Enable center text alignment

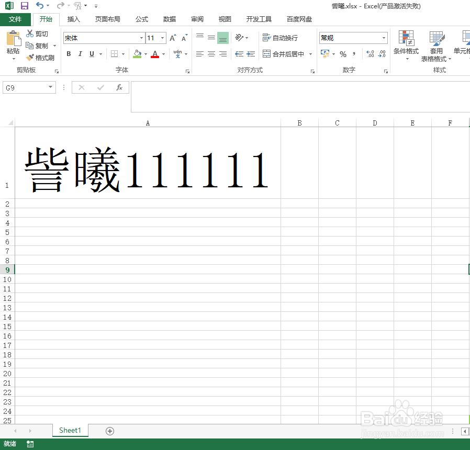[x=211, y=54]
